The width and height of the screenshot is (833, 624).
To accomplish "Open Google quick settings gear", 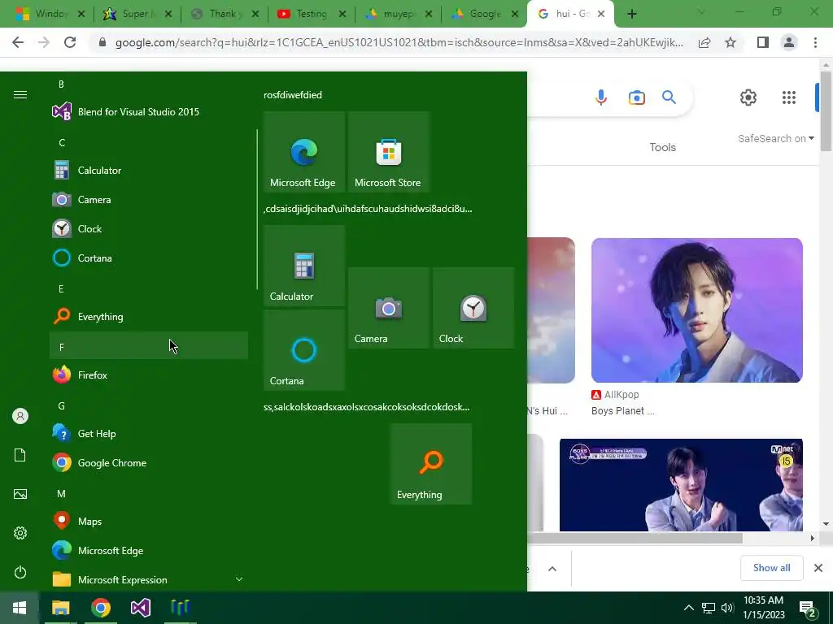I will (748, 97).
